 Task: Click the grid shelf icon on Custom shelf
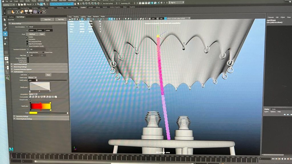point(9,12)
